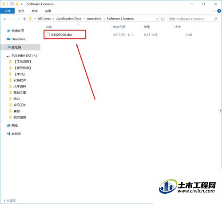Open the 素材 folder
Image resolution: width=222 pixels, height=204 pixels.
coord(17,111)
